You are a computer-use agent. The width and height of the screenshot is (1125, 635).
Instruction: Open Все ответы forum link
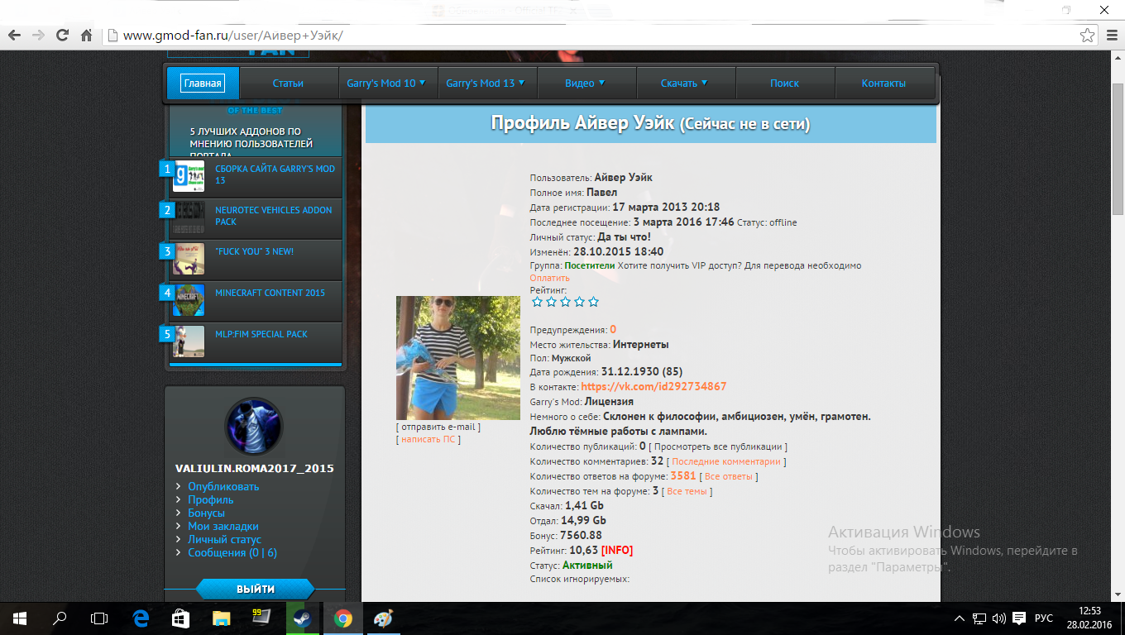tap(728, 476)
